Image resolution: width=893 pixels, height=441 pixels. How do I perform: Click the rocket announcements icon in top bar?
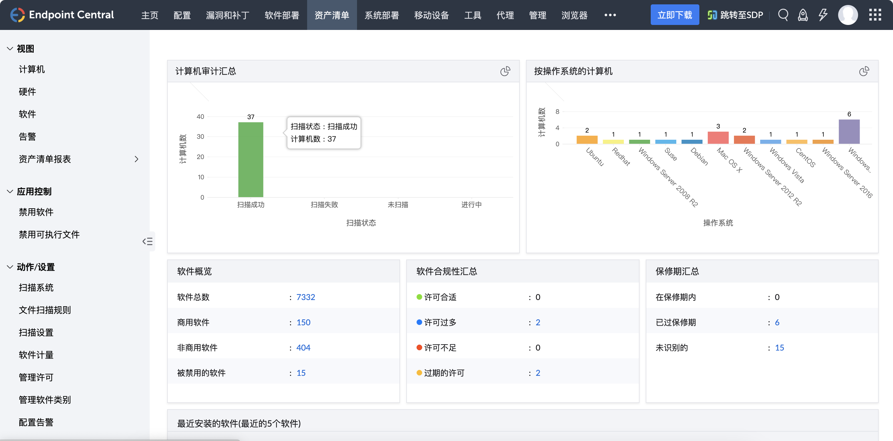click(x=803, y=15)
